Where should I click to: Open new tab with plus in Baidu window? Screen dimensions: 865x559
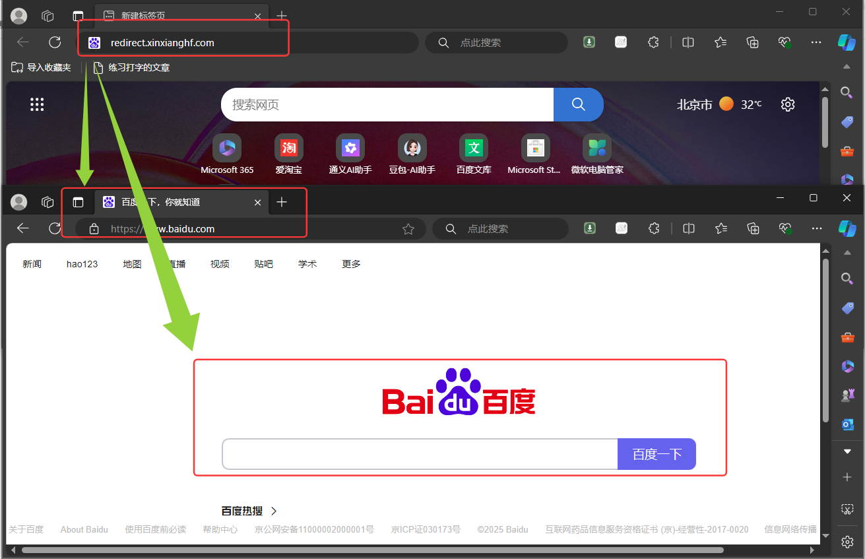point(282,202)
